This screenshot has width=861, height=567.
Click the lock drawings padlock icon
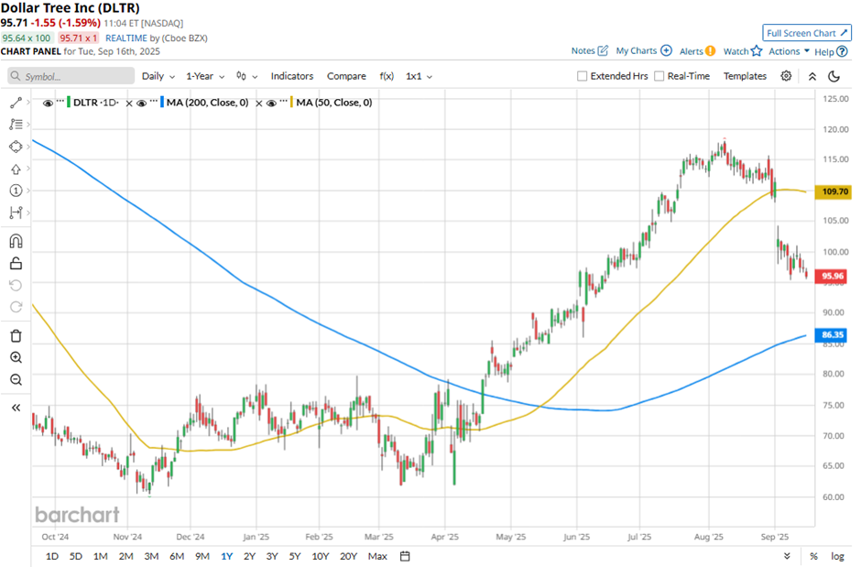click(x=16, y=264)
